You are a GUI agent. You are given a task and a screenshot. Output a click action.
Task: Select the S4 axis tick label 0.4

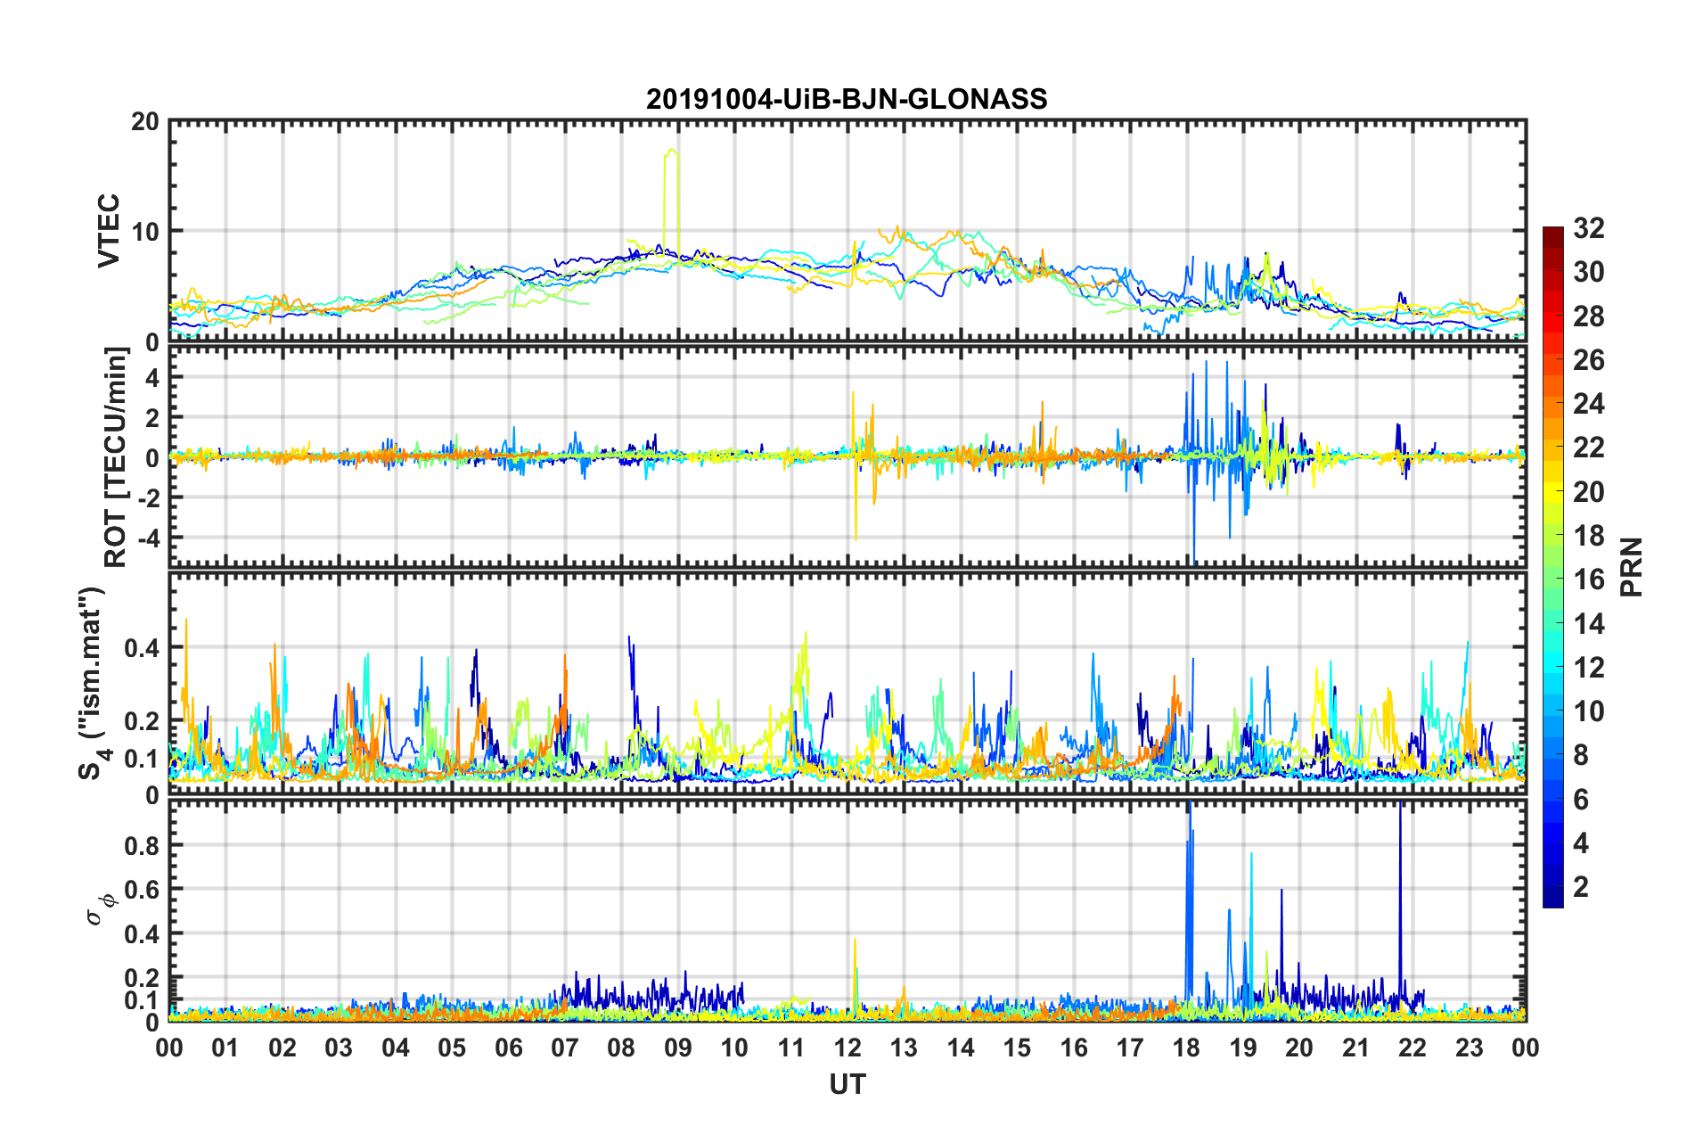tap(142, 648)
